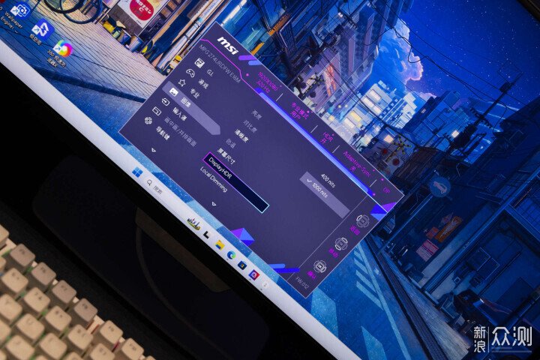Image resolution: width=540 pixels, height=360 pixels.
Task: Click the 返回 joystick icon
Action: [x=362, y=220]
